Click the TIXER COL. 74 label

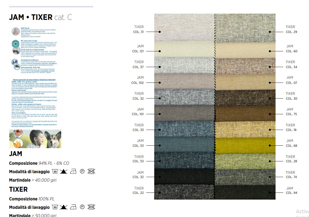(291, 175)
